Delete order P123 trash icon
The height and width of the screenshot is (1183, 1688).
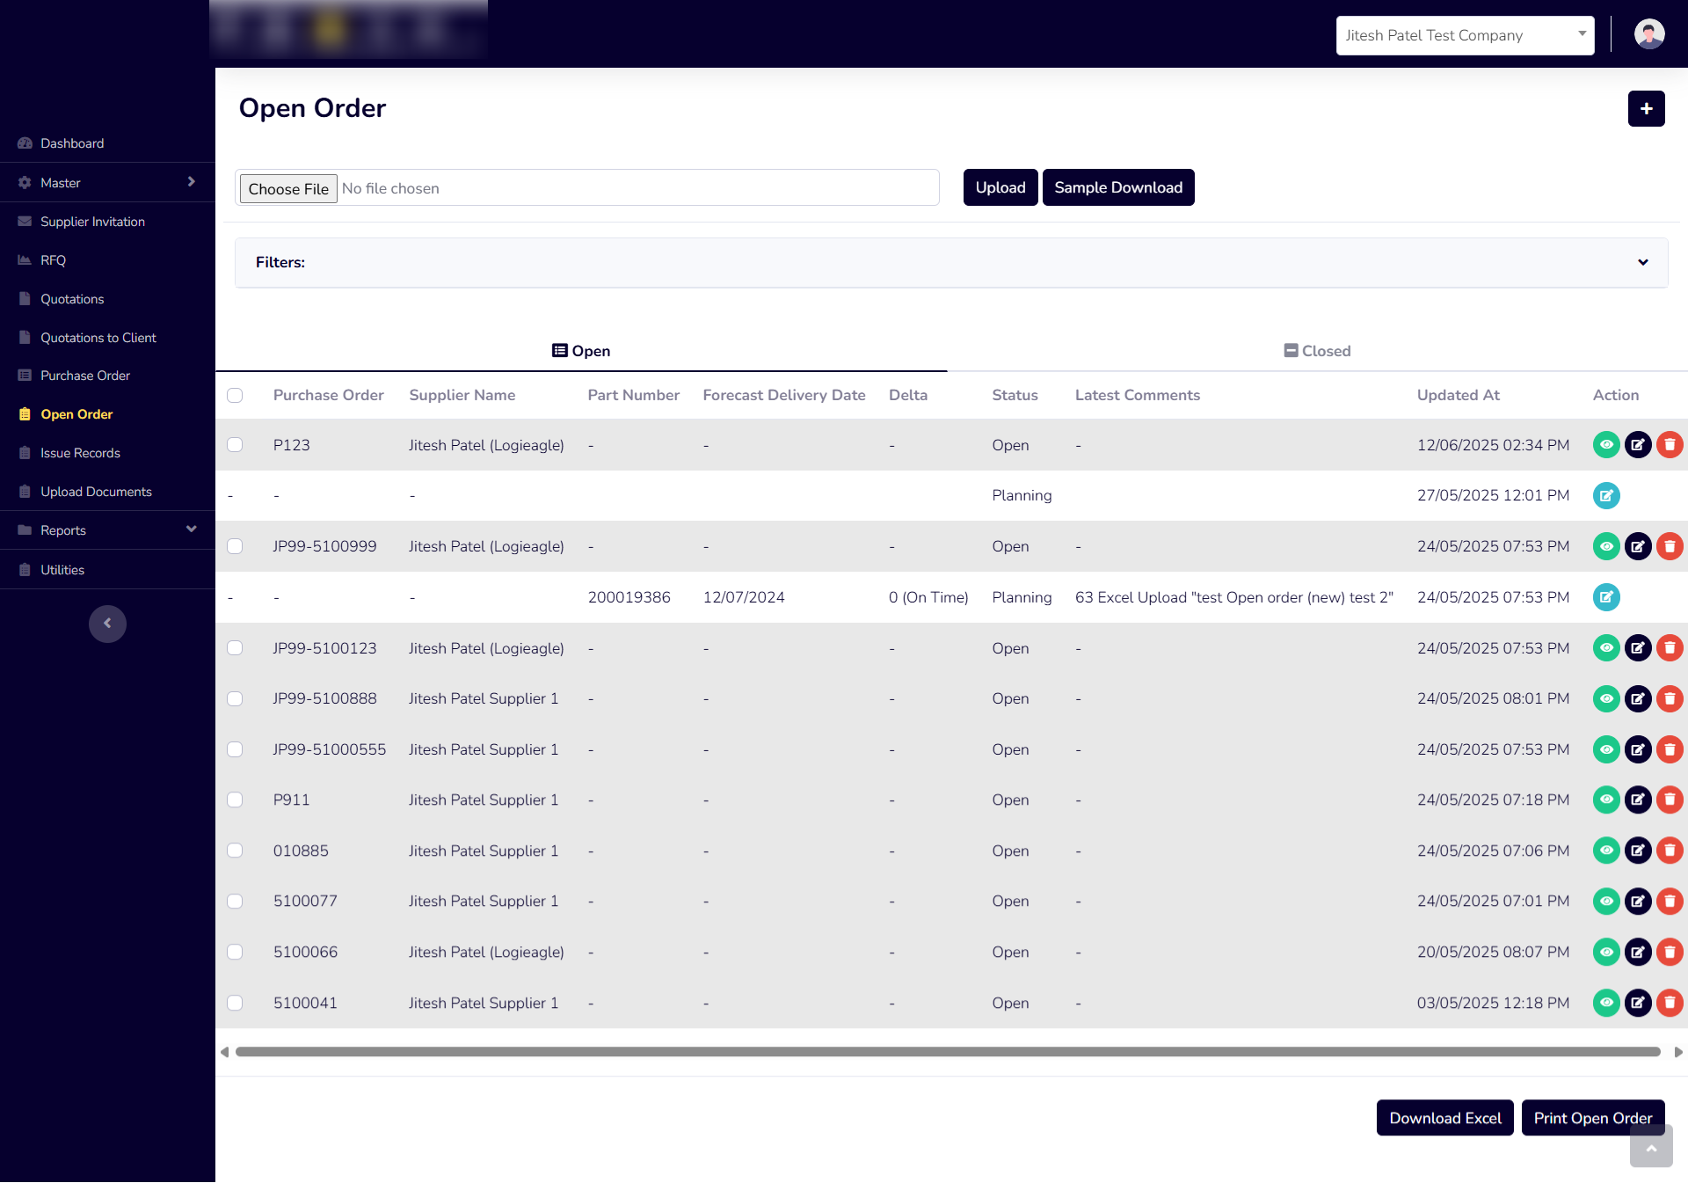click(1670, 445)
